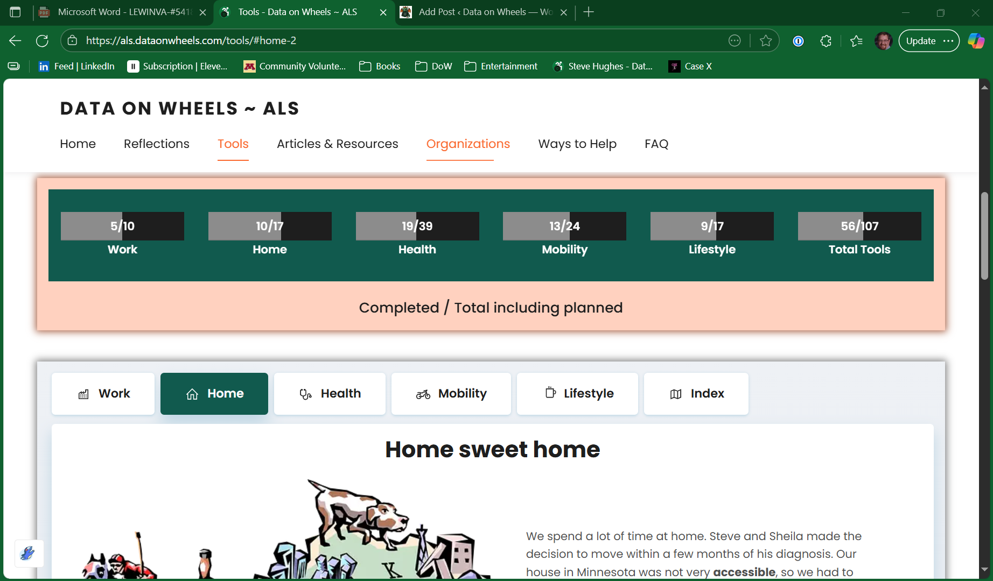The height and width of the screenshot is (581, 993).
Task: Click the Total Tools 56/107 progress bar
Action: coord(859,226)
